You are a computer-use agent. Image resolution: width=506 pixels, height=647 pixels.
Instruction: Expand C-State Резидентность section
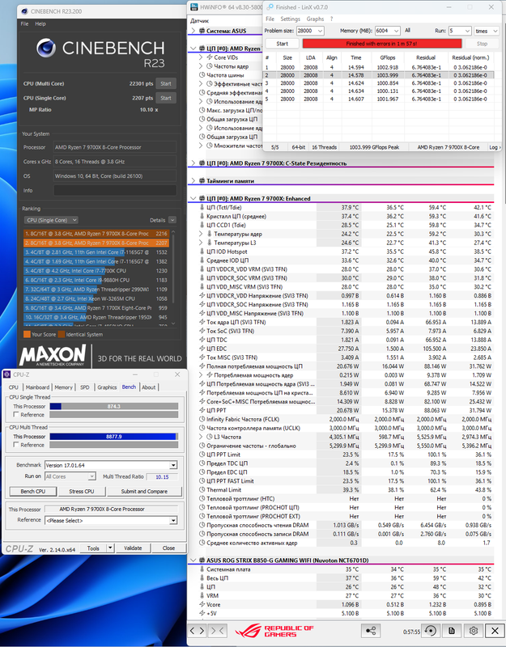(x=193, y=163)
